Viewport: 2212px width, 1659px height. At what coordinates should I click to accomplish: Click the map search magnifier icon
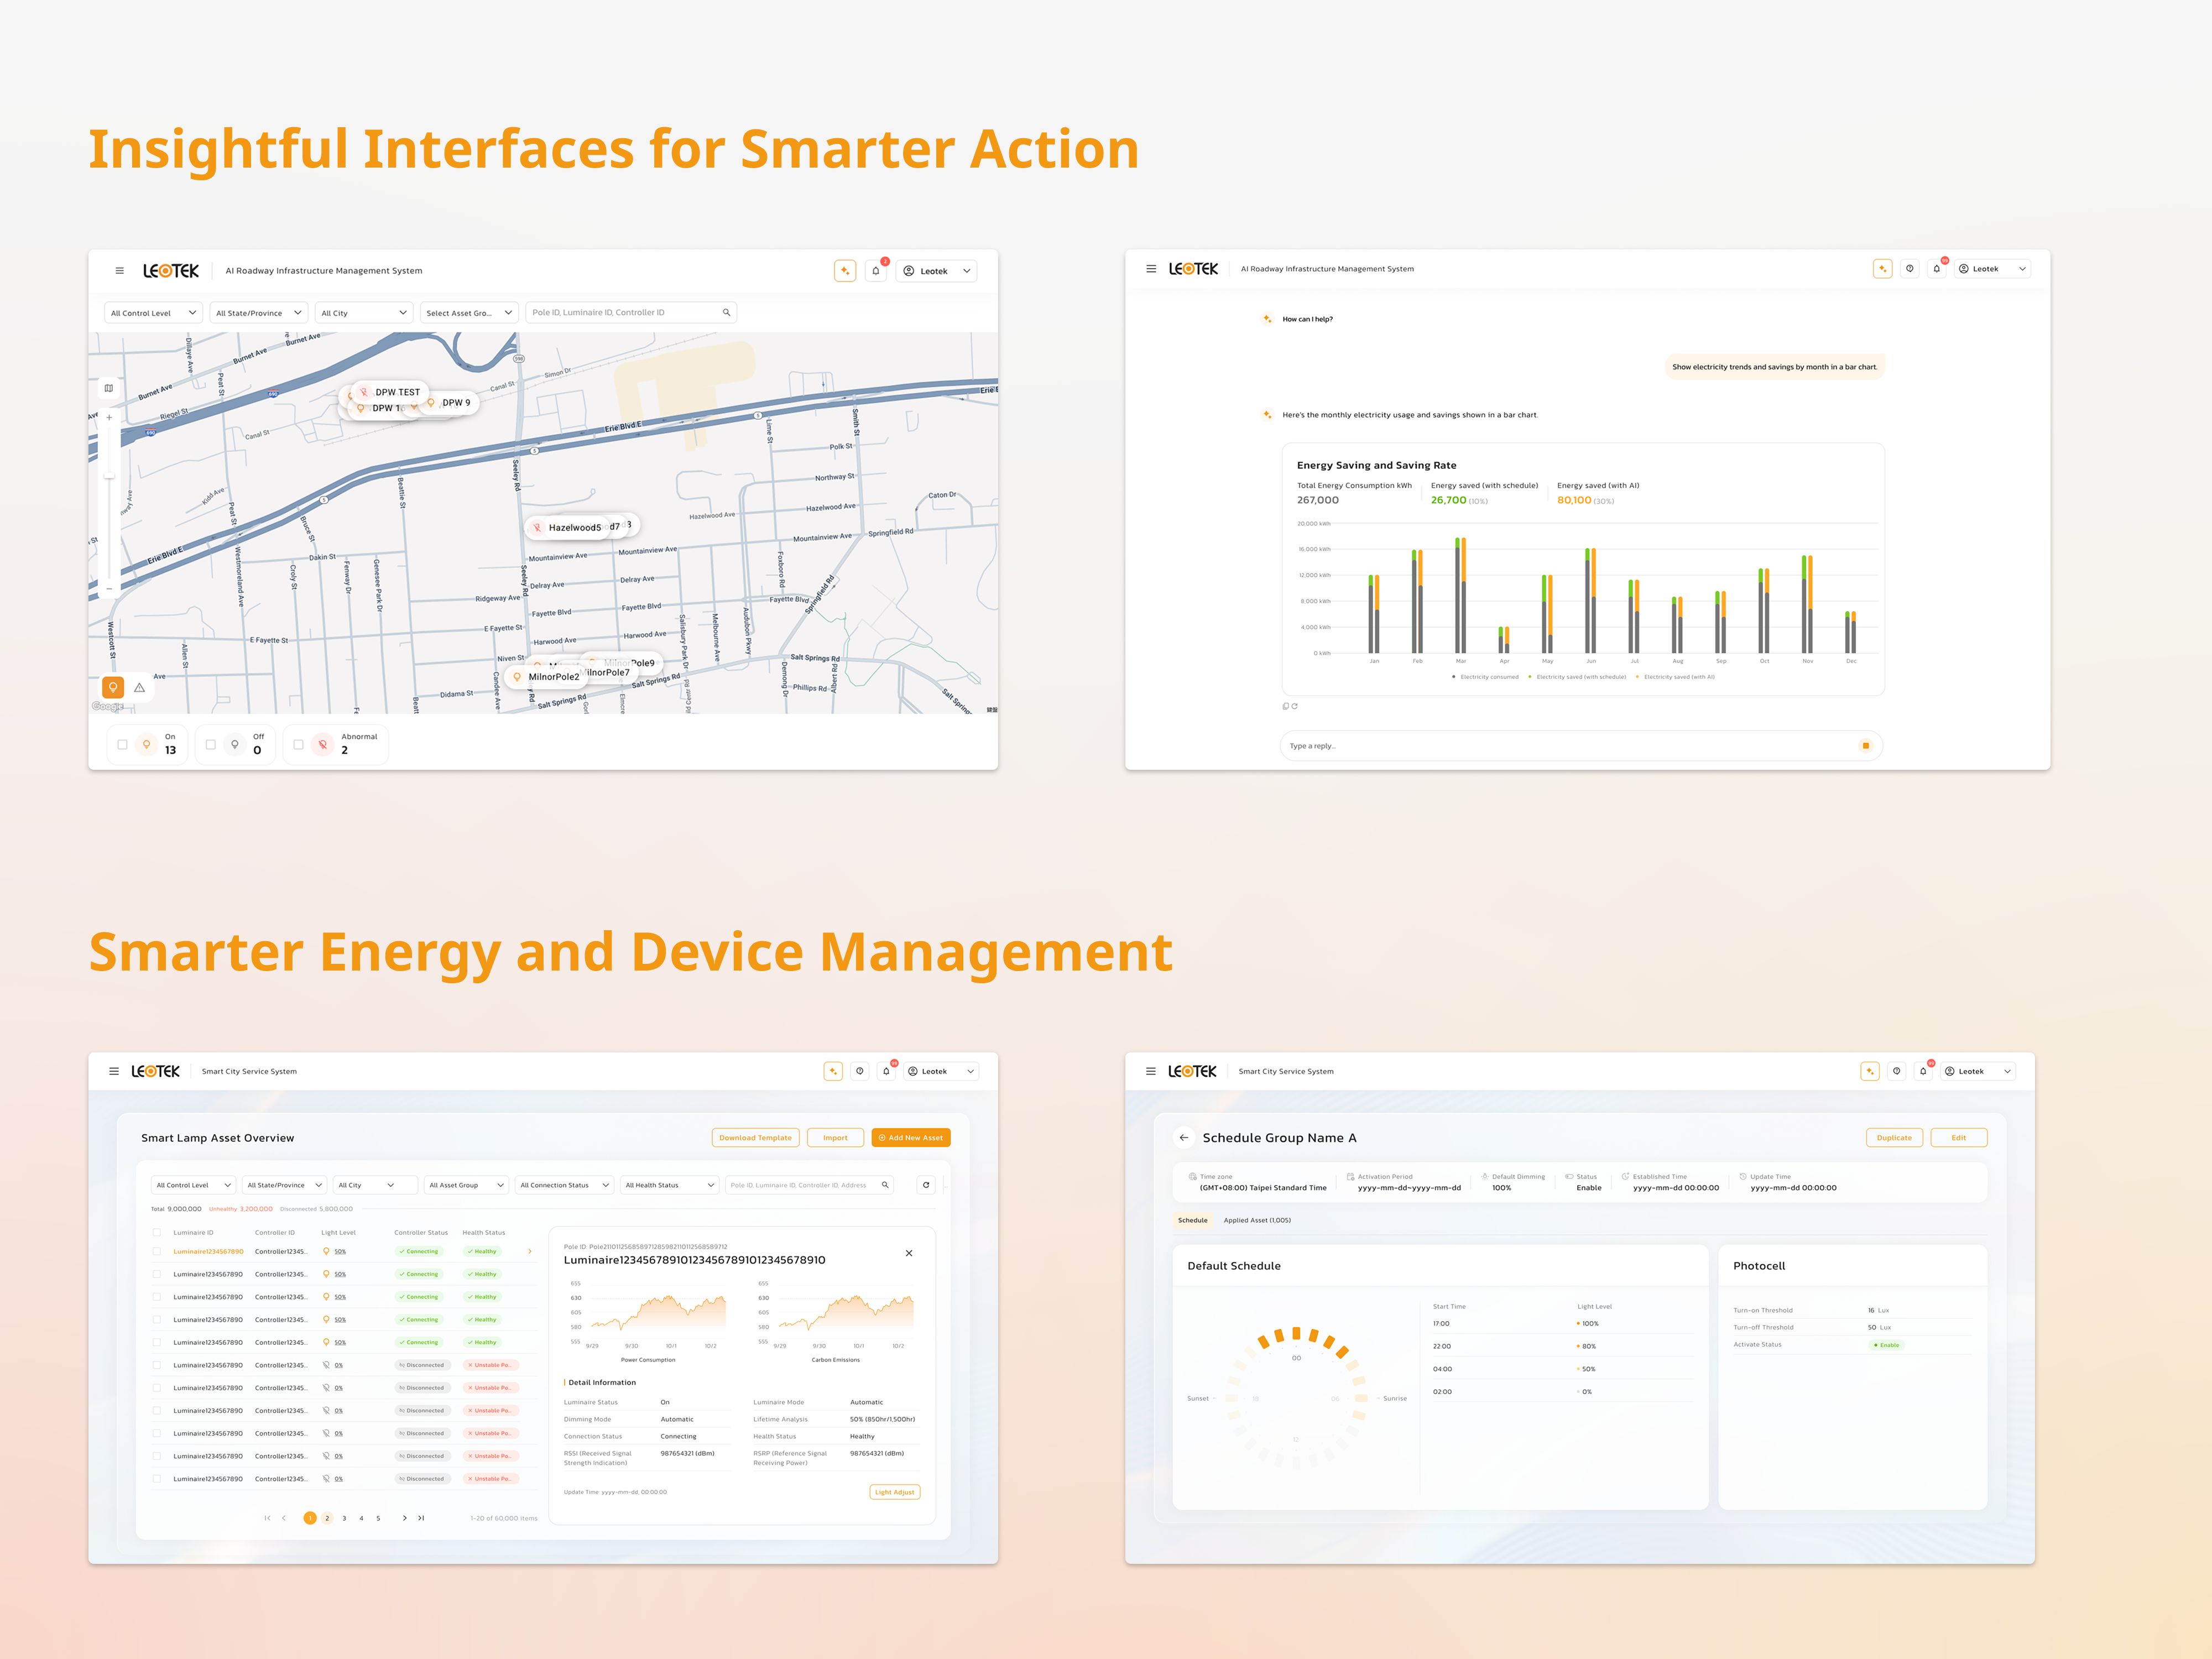click(x=727, y=313)
